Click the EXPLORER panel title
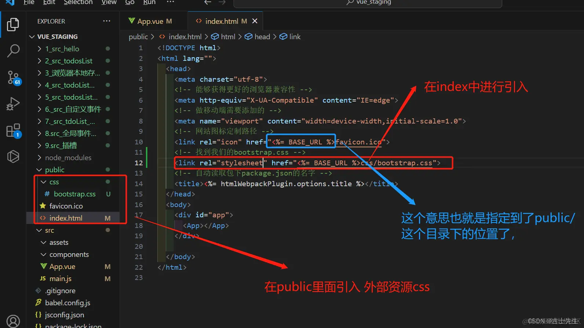584x328 pixels. point(51,21)
